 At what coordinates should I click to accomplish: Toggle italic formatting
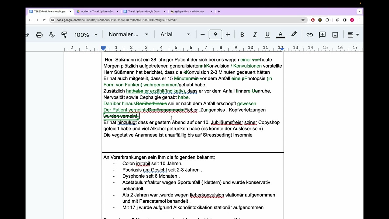(255, 35)
